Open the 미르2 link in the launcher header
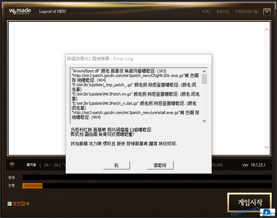This screenshot has width=277, height=218. (x=206, y=11)
